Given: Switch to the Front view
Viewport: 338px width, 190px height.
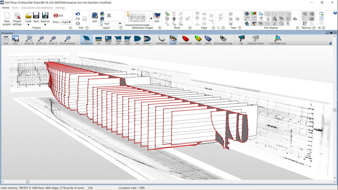Looking at the screenshot, I should [x=108, y=39].
